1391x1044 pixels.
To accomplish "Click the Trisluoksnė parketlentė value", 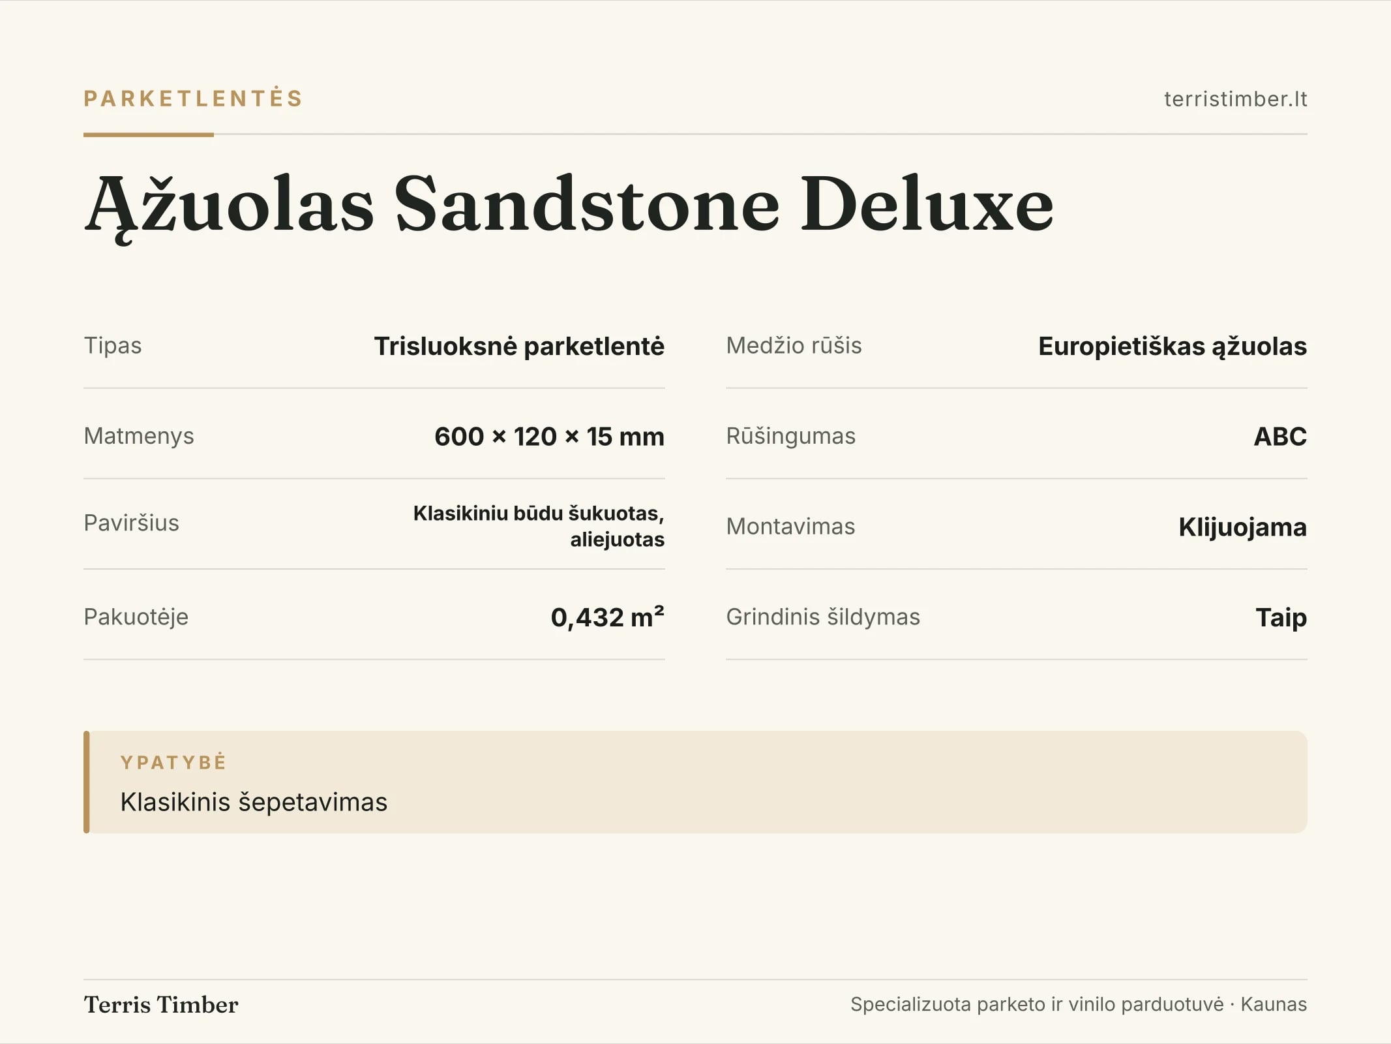I will point(519,346).
